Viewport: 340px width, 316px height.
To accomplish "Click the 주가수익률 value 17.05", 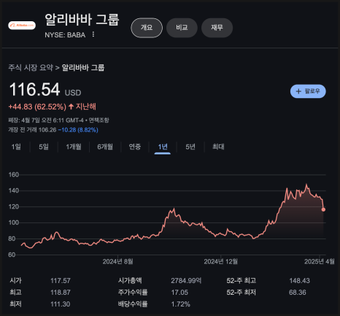I will tap(179, 293).
